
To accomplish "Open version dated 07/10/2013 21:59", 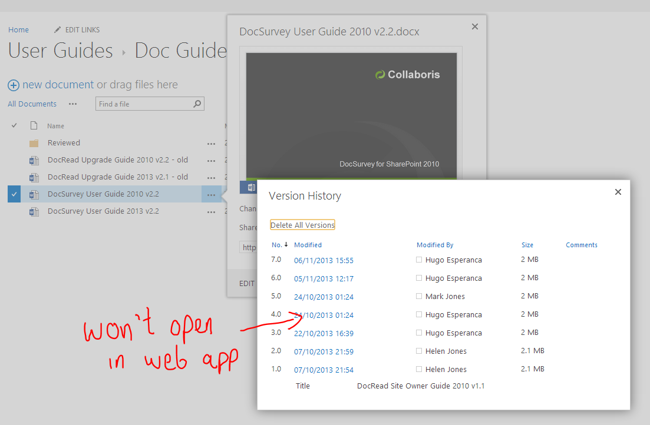I will click(x=324, y=351).
